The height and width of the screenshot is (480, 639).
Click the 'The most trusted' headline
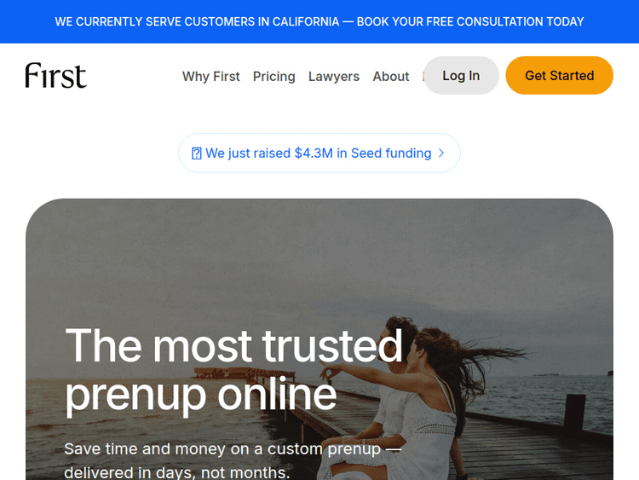point(234,346)
